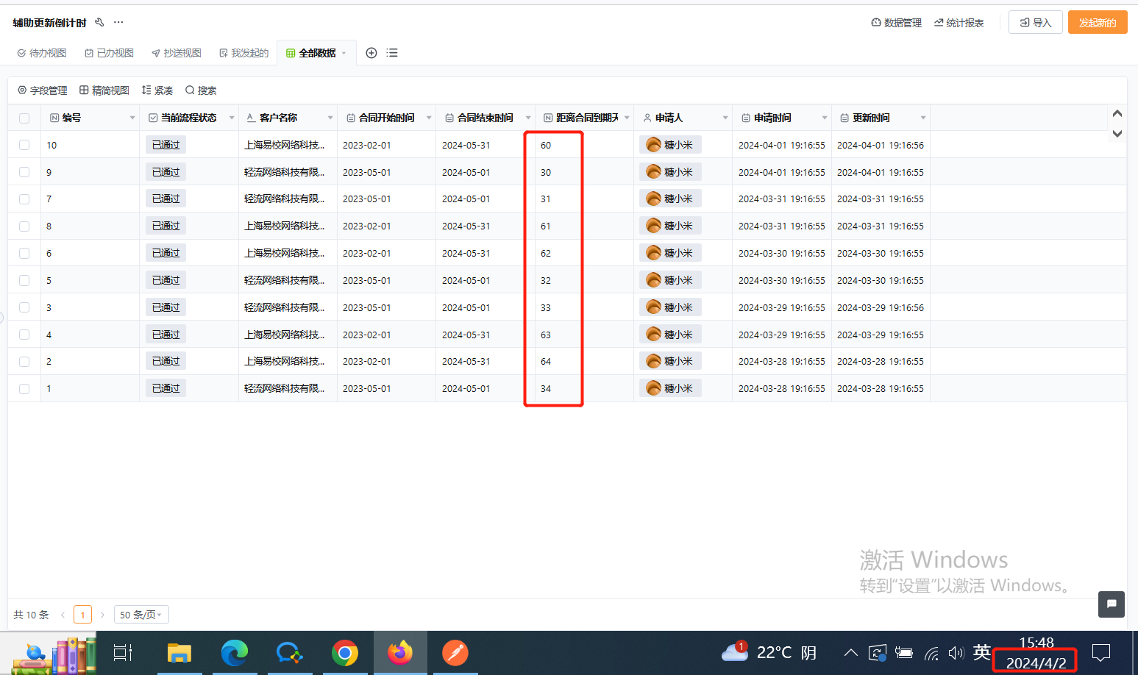Open 统计报表 statistics report
The height and width of the screenshot is (675, 1138).
pos(959,23)
